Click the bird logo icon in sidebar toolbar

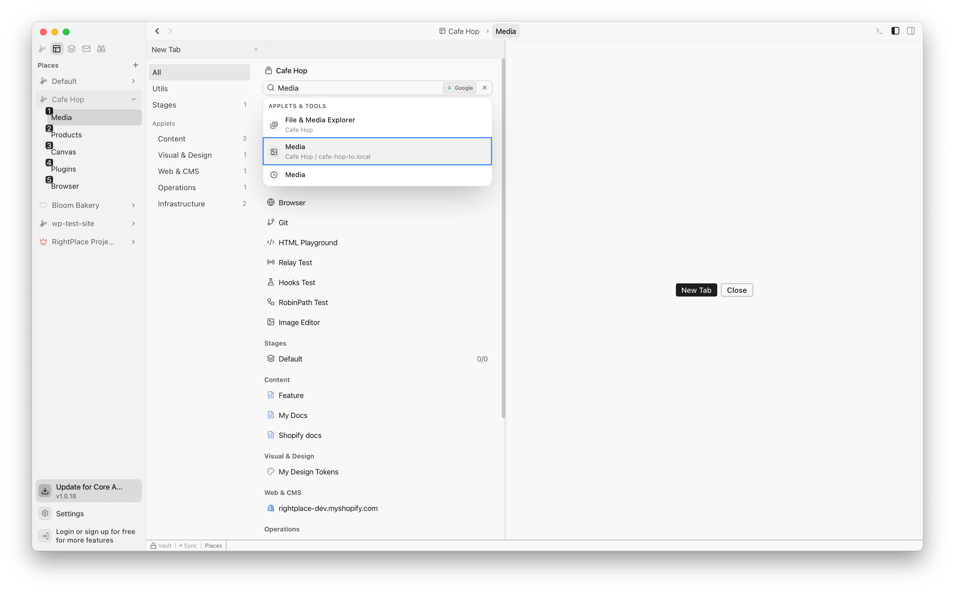(x=42, y=49)
